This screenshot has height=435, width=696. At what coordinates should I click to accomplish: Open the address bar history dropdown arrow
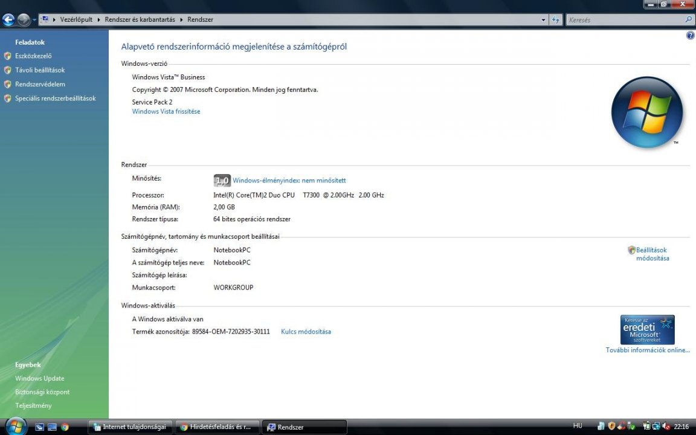(x=543, y=19)
